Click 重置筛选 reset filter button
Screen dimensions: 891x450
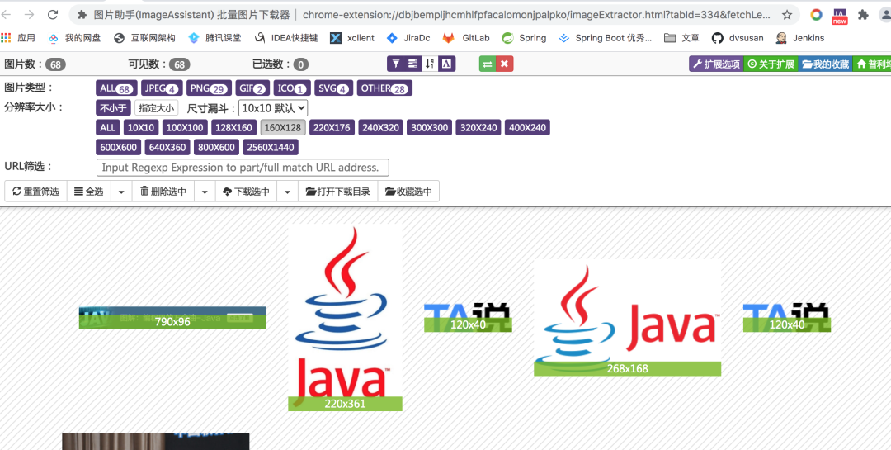coord(35,192)
